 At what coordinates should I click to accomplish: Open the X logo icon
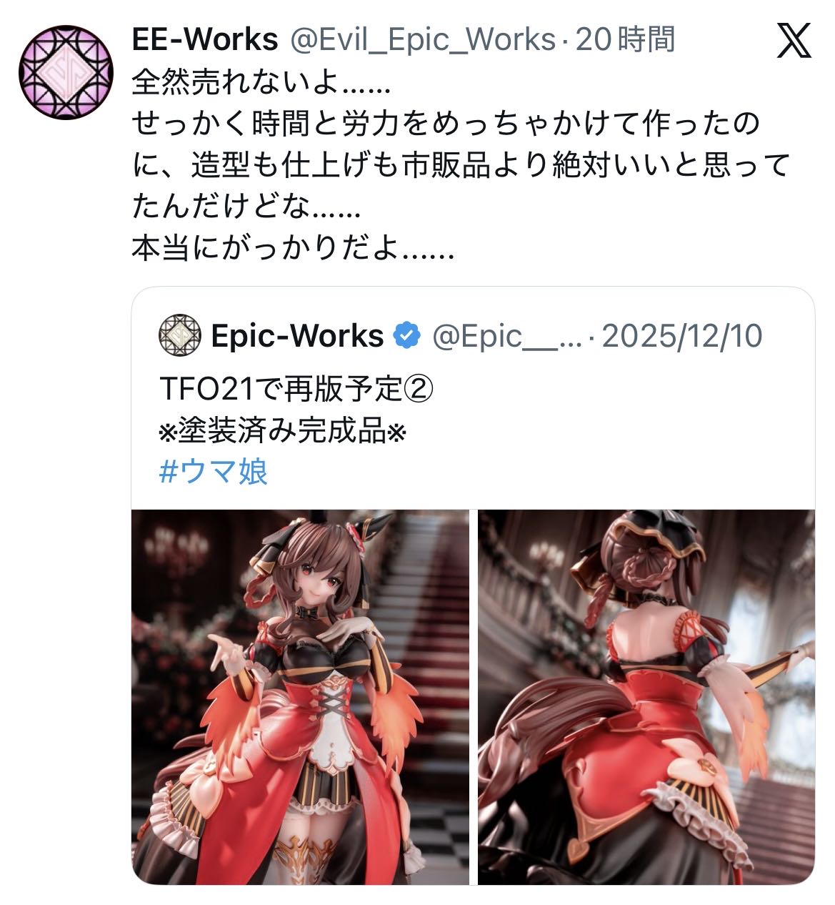click(794, 40)
